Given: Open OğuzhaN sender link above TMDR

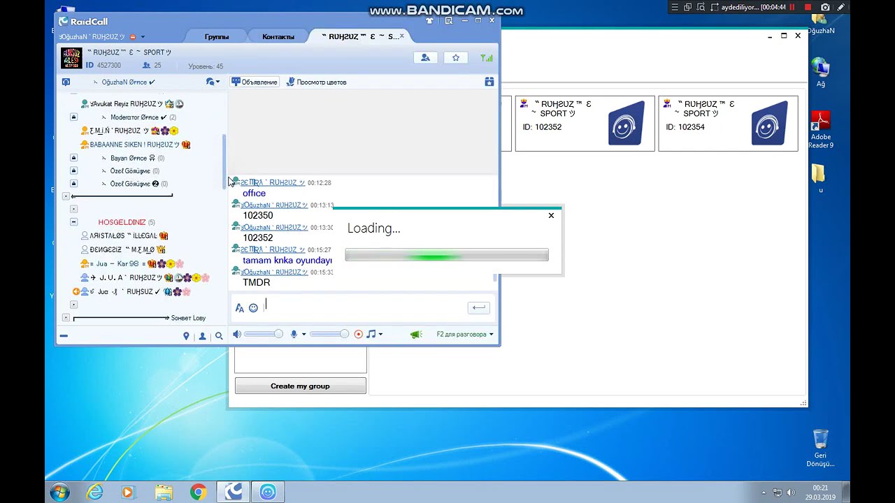Looking at the screenshot, I should click(274, 272).
